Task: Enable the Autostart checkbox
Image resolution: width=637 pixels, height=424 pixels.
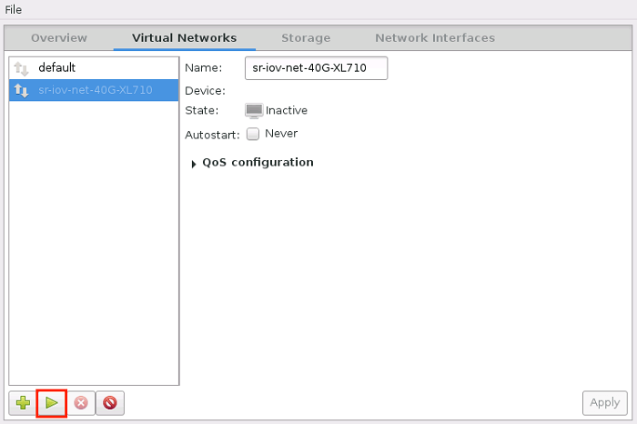Action: coord(253,134)
